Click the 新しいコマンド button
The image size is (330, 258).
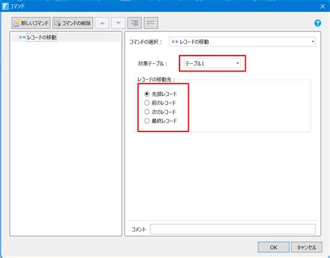(31, 23)
